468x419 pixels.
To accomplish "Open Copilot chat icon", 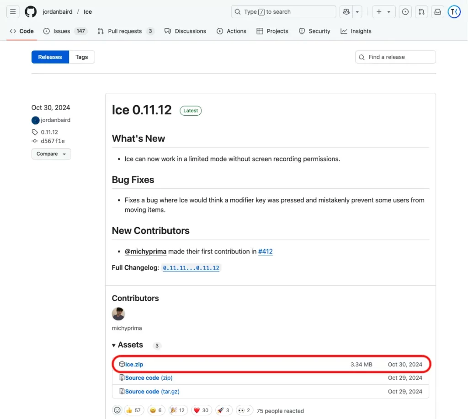I will 346,11.
